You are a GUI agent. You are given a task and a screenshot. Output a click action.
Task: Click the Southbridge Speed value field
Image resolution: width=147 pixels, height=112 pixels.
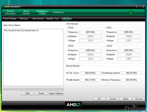tap(132, 73)
